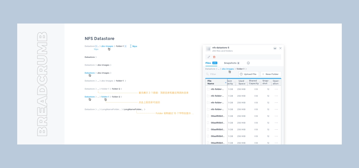Expand the collapsed '...' breadcrumb in panel
The image size is (359, 168).
pos(218,69)
